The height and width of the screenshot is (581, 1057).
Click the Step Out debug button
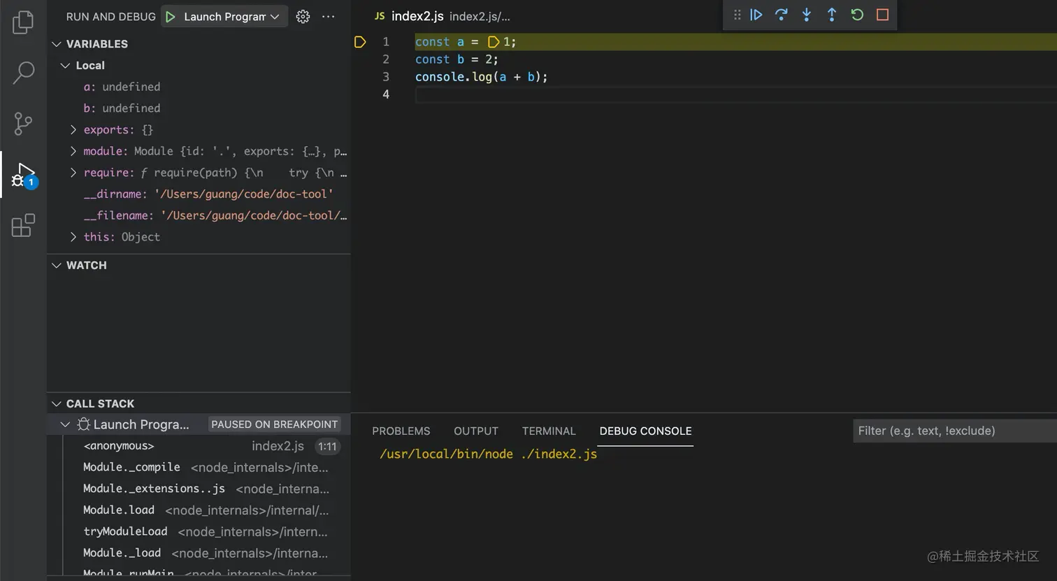coord(832,15)
